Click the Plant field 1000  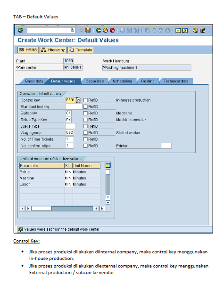[x=68, y=61]
